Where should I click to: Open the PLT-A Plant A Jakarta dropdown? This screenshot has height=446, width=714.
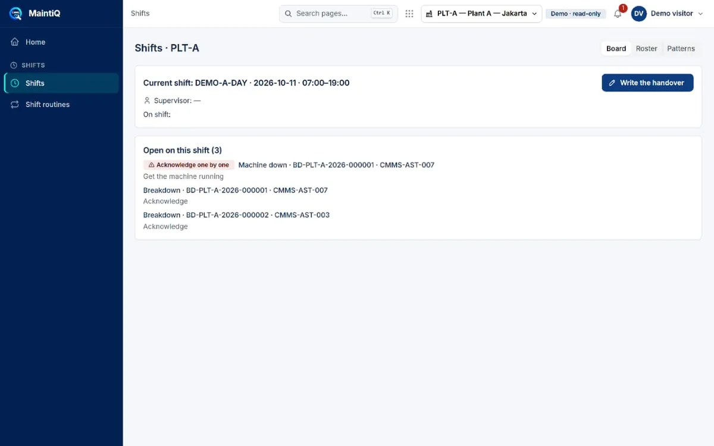[x=481, y=14]
